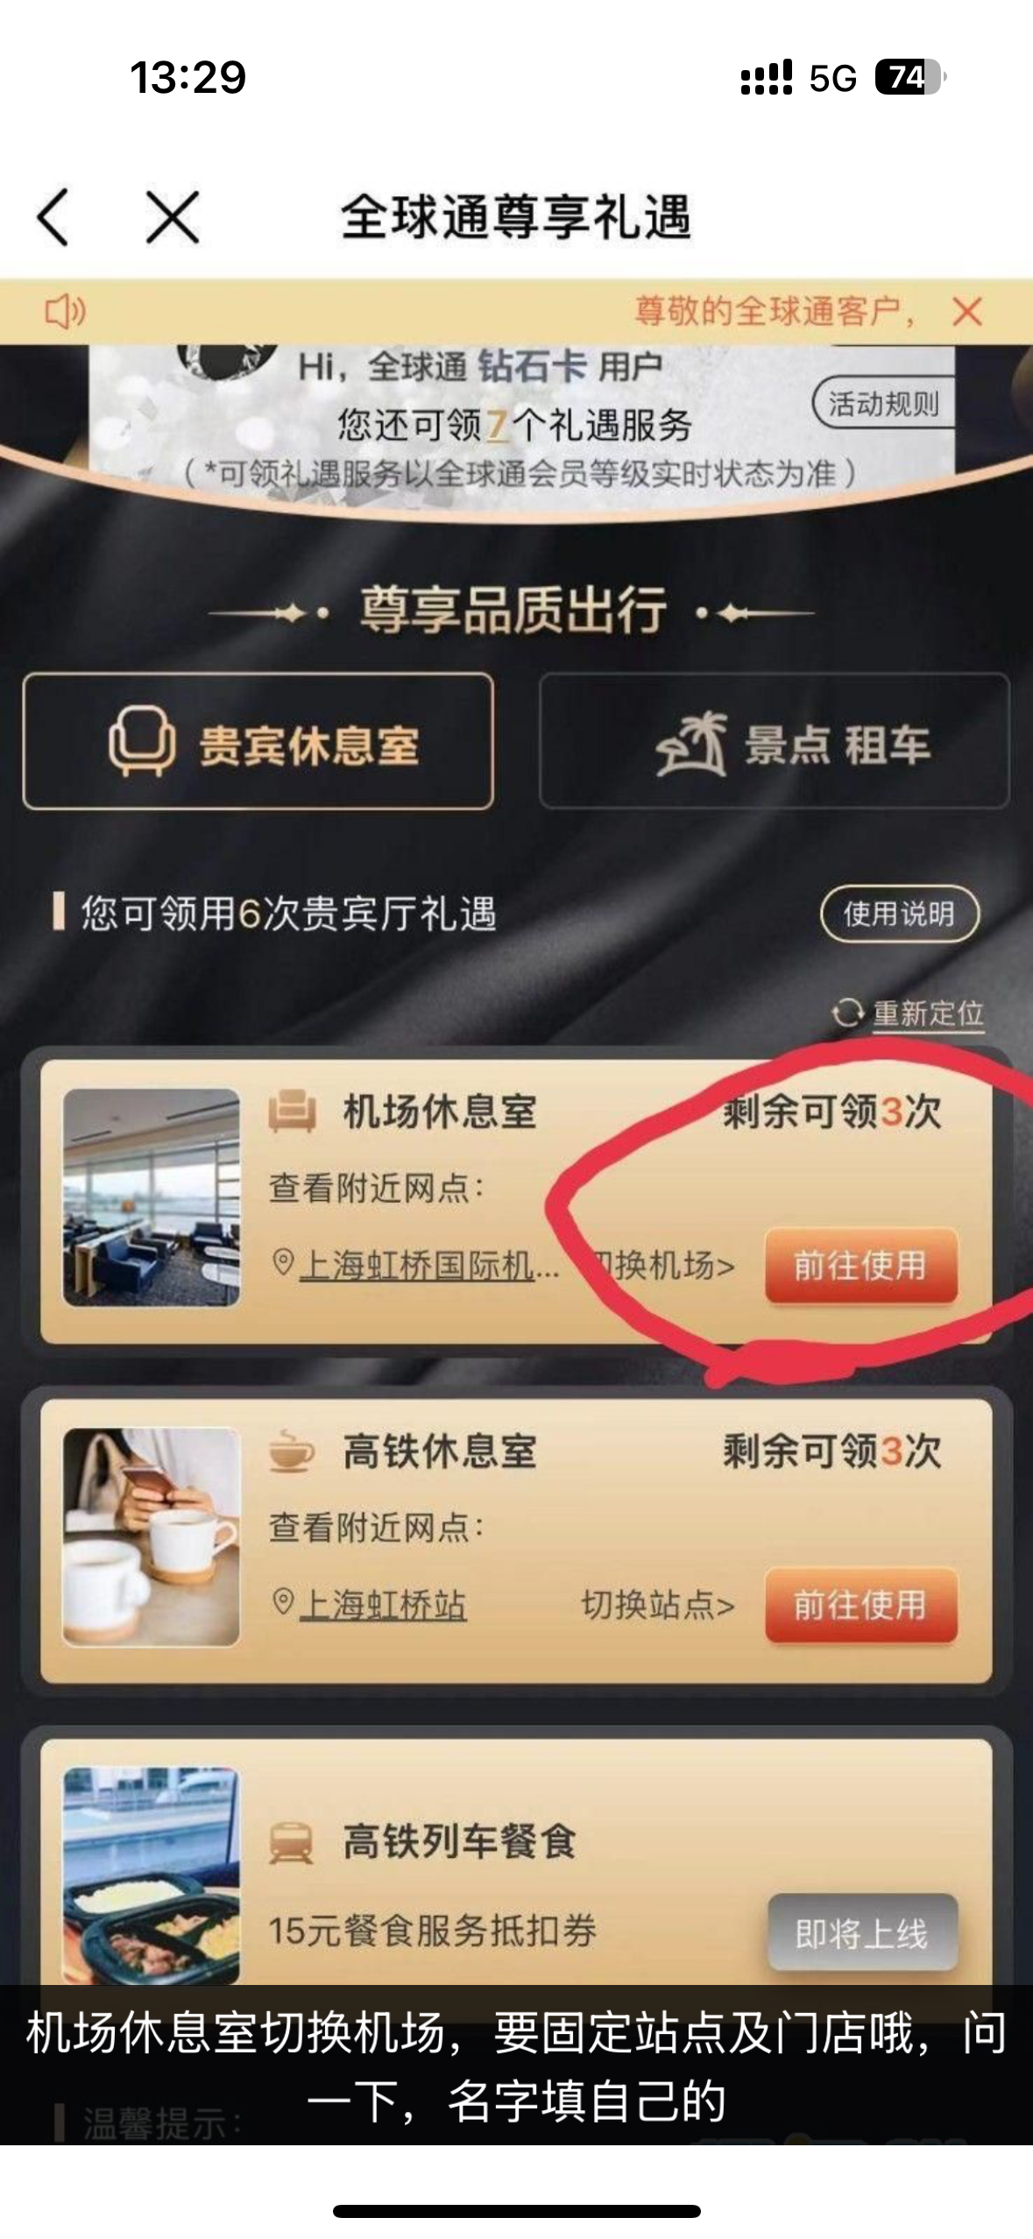1033x2239 pixels.
Task: Click 前往使用 for 机场休息室
Action: [861, 1266]
